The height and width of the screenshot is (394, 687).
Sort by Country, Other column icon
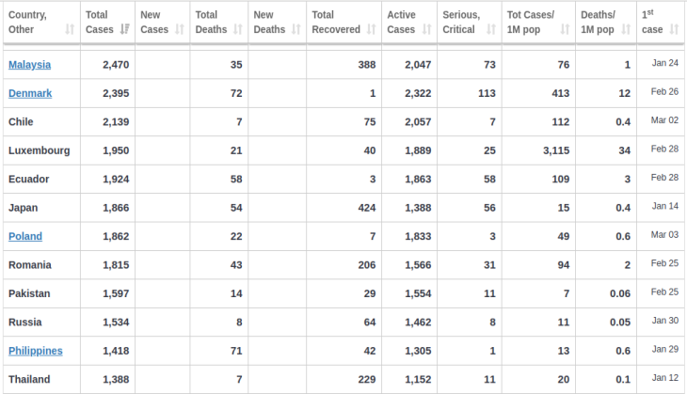70,29
